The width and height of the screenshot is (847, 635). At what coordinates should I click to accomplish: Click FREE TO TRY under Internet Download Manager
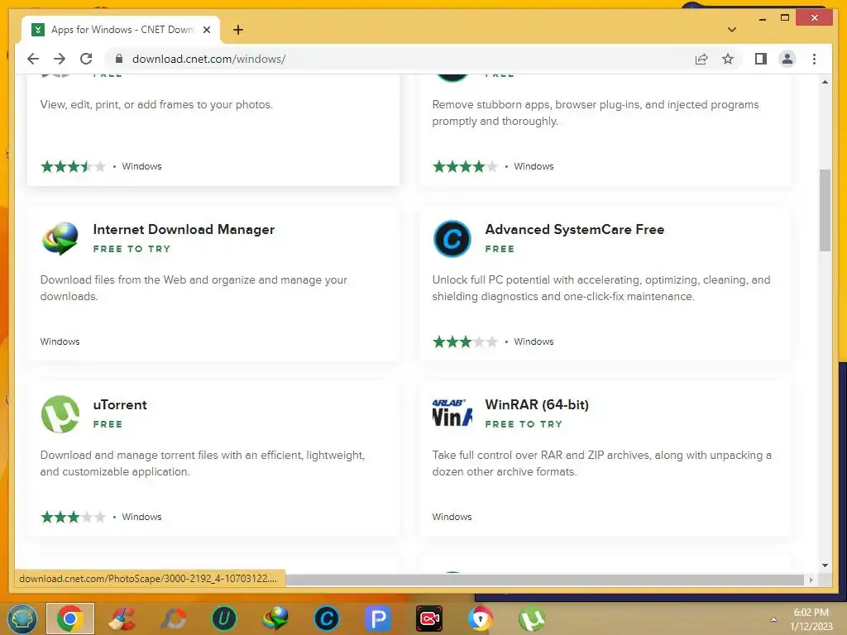click(132, 249)
